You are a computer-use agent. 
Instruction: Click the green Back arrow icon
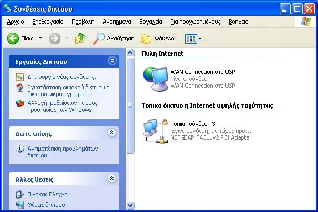(x=13, y=38)
